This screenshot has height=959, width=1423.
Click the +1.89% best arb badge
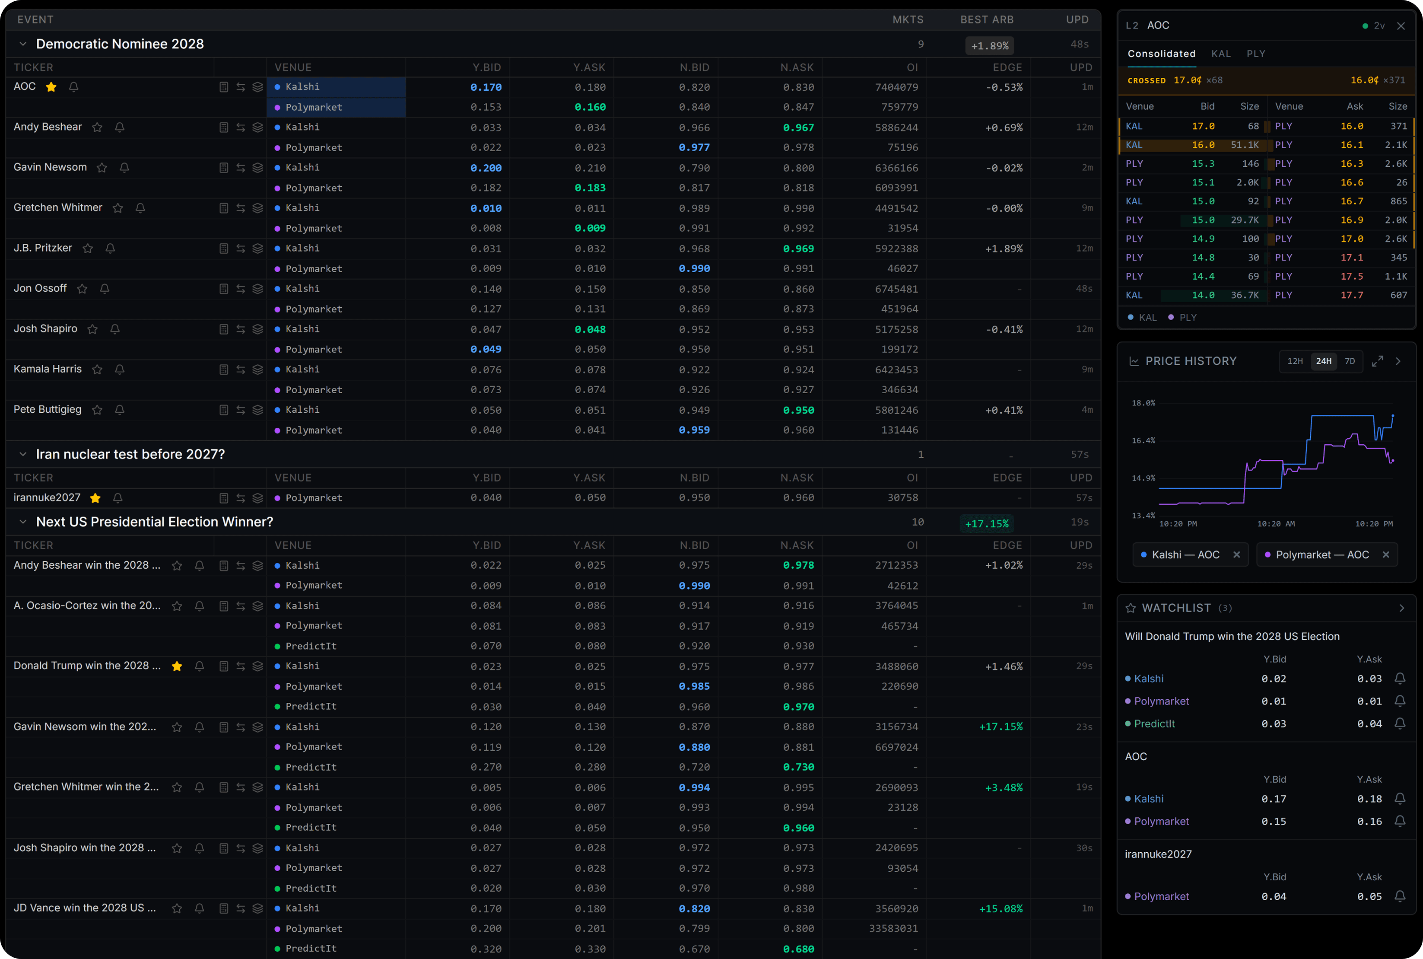(x=990, y=46)
